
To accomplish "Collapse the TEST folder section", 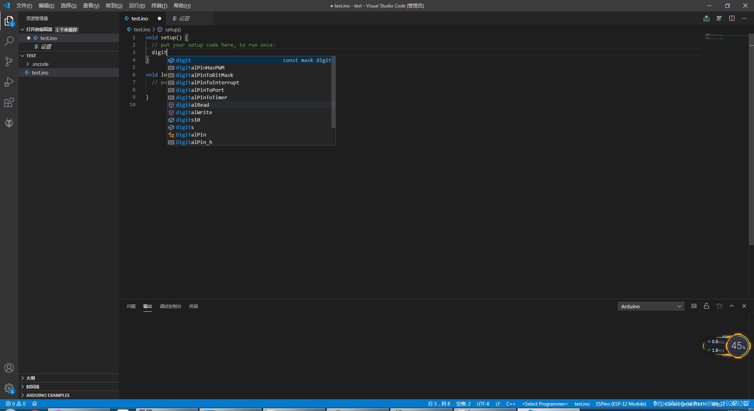I will [22, 56].
